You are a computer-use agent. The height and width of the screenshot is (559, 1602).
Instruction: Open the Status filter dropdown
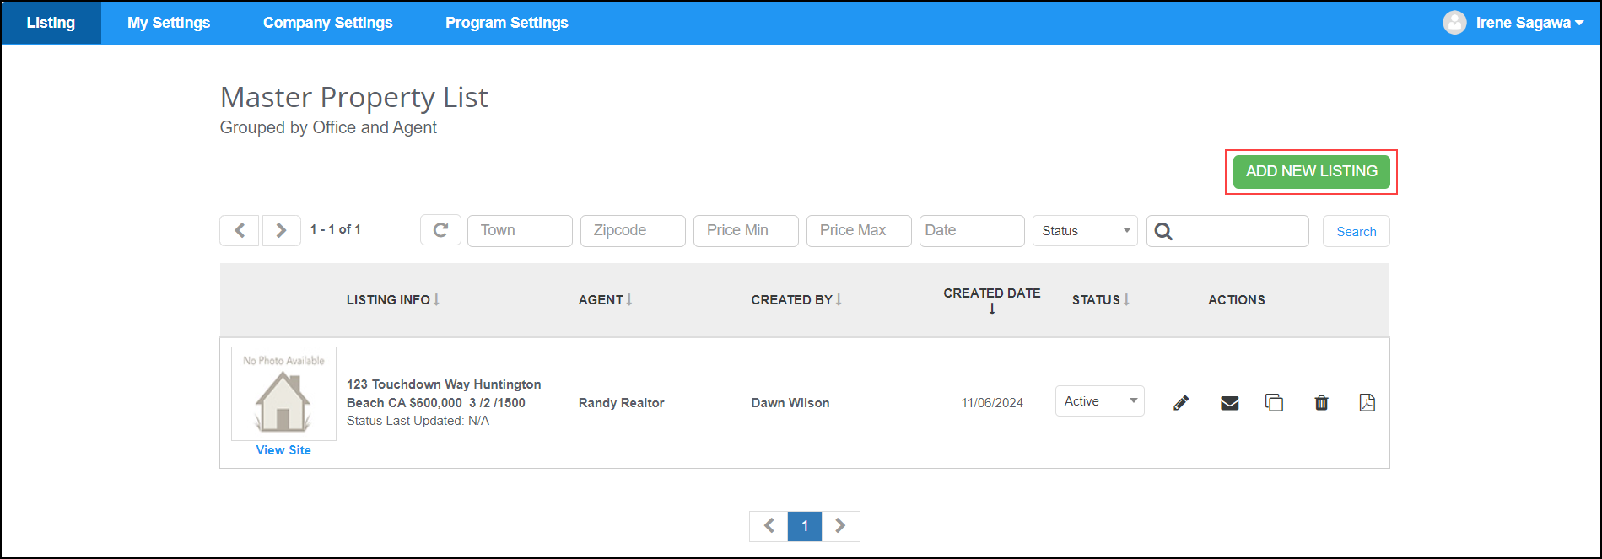click(x=1085, y=231)
